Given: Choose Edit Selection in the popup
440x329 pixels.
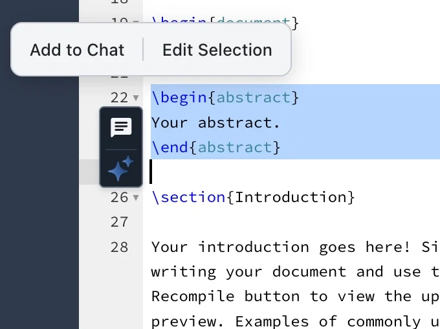Looking at the screenshot, I should (217, 50).
